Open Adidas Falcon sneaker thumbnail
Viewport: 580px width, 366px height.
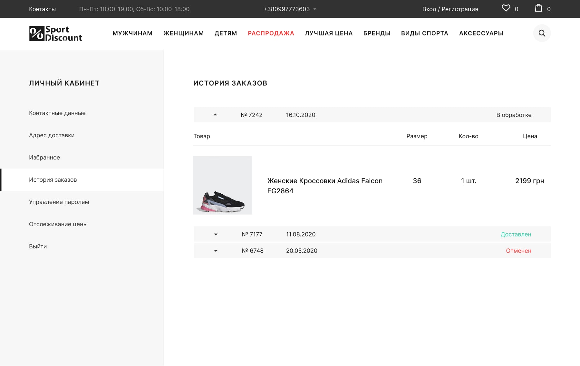tap(222, 185)
